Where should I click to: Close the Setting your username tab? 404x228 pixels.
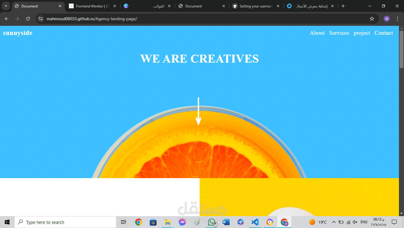[x=279, y=6]
